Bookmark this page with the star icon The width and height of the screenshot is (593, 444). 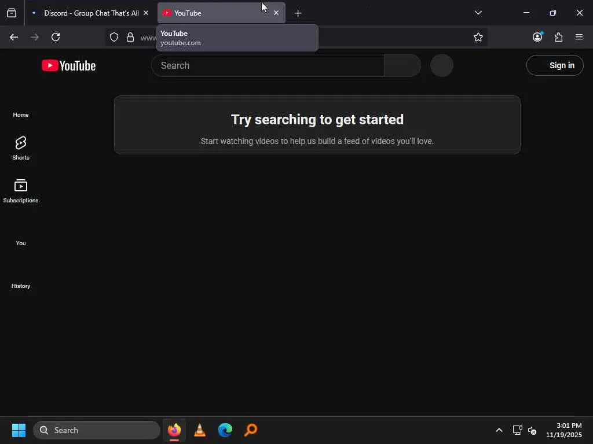478,37
